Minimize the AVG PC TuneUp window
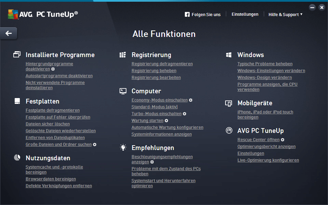This screenshot has width=328, height=205. click(312, 7)
